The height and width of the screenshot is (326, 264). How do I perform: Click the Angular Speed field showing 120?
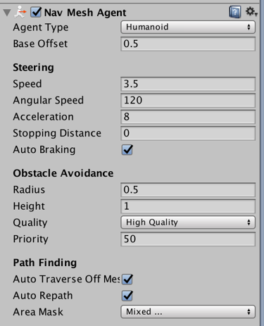point(188,100)
